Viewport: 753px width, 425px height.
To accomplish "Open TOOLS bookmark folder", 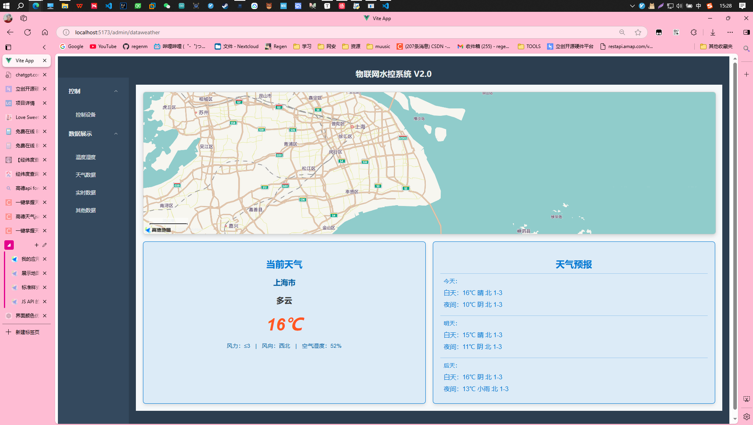I will tap(529, 46).
